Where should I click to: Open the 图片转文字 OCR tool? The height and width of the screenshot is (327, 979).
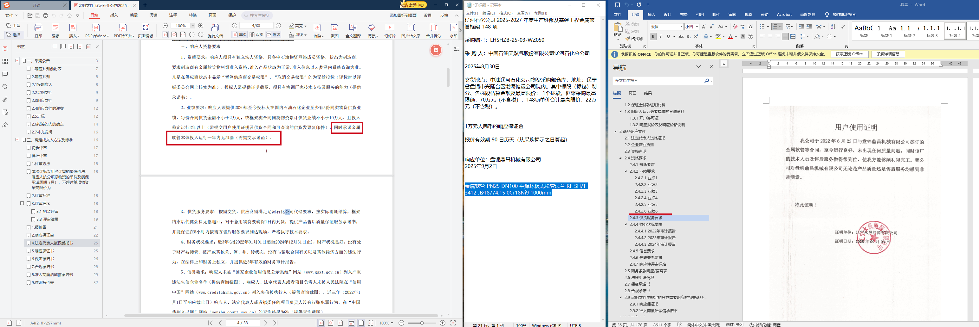pyautogui.click(x=411, y=30)
